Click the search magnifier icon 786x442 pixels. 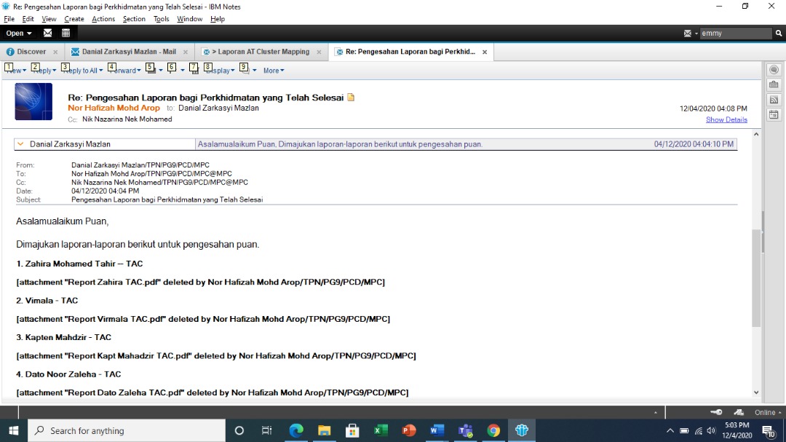pos(779,33)
